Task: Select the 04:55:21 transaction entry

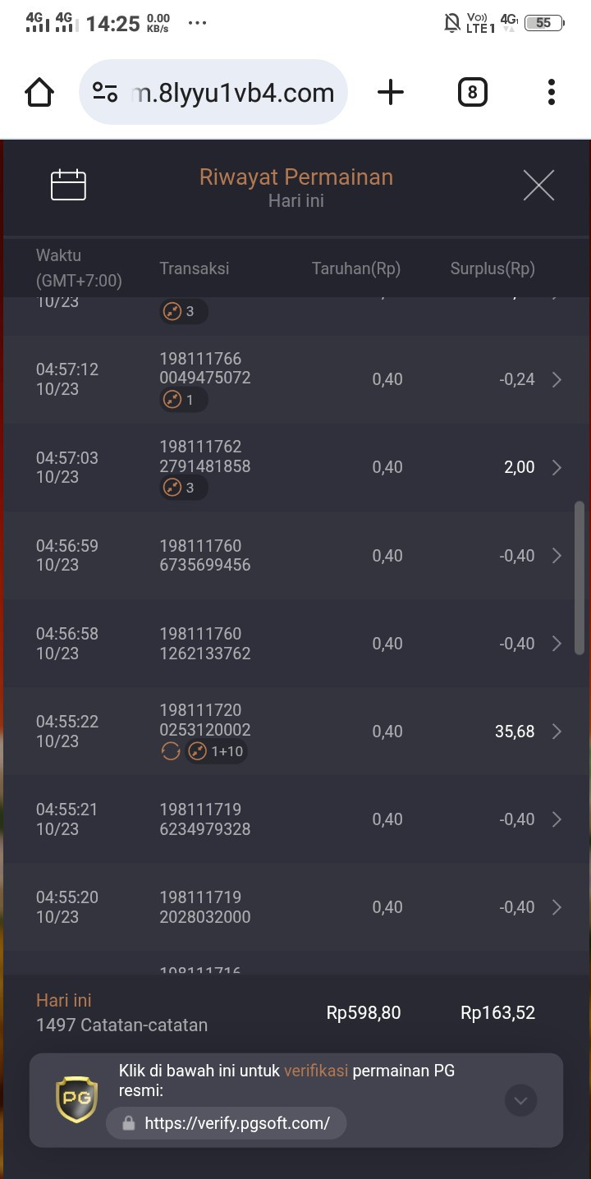Action: (295, 819)
